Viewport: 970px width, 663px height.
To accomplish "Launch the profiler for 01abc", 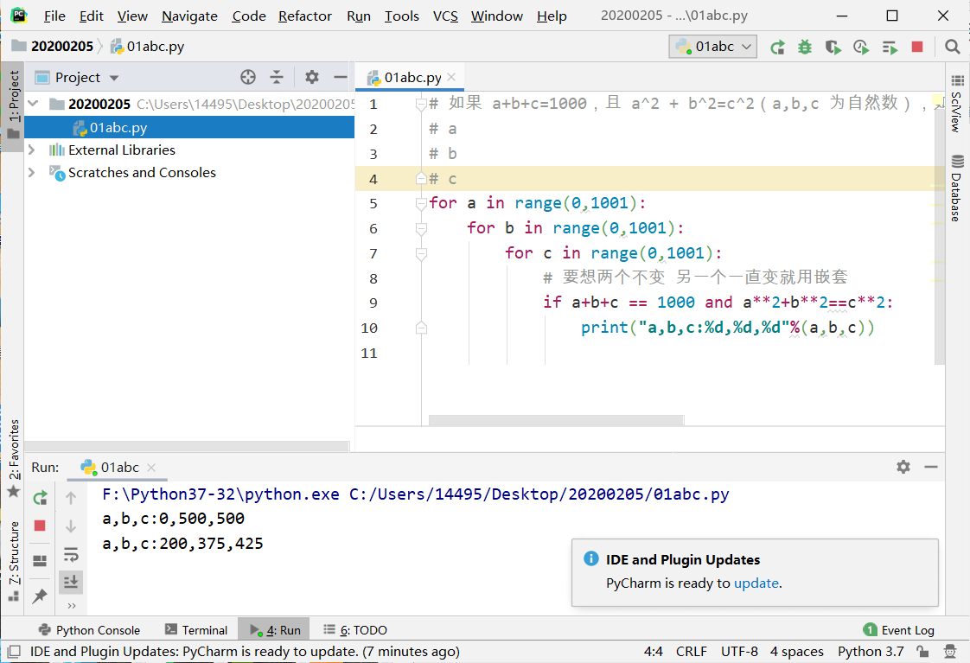I will [861, 47].
